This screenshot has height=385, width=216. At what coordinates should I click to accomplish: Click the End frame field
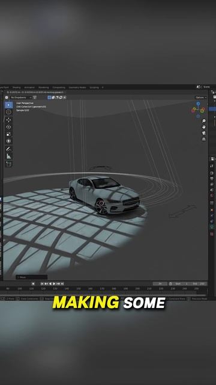tap(199, 283)
